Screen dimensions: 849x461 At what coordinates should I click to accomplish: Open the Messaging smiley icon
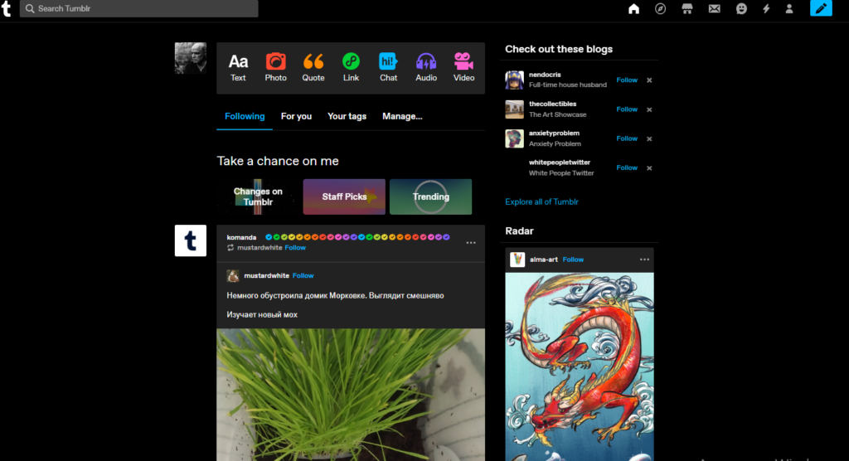(741, 8)
